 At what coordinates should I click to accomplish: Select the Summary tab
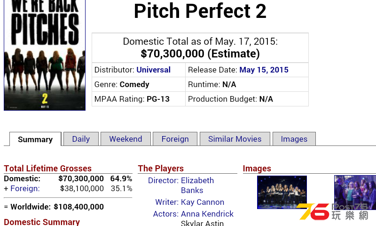(x=35, y=139)
